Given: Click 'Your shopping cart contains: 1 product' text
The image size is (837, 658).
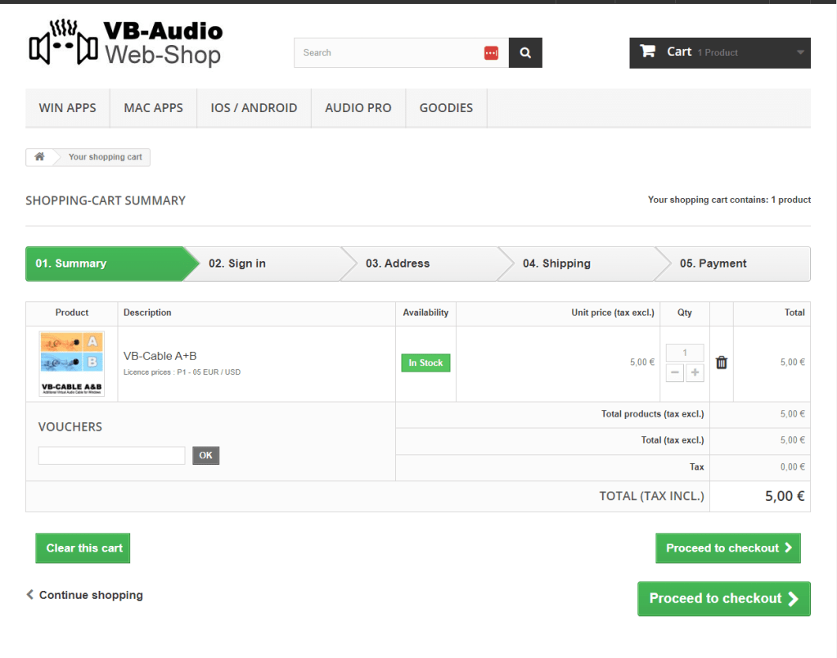Looking at the screenshot, I should coord(729,200).
